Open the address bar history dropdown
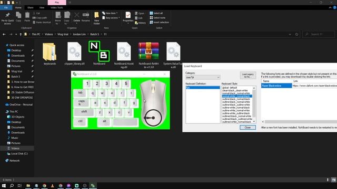 (290, 34)
